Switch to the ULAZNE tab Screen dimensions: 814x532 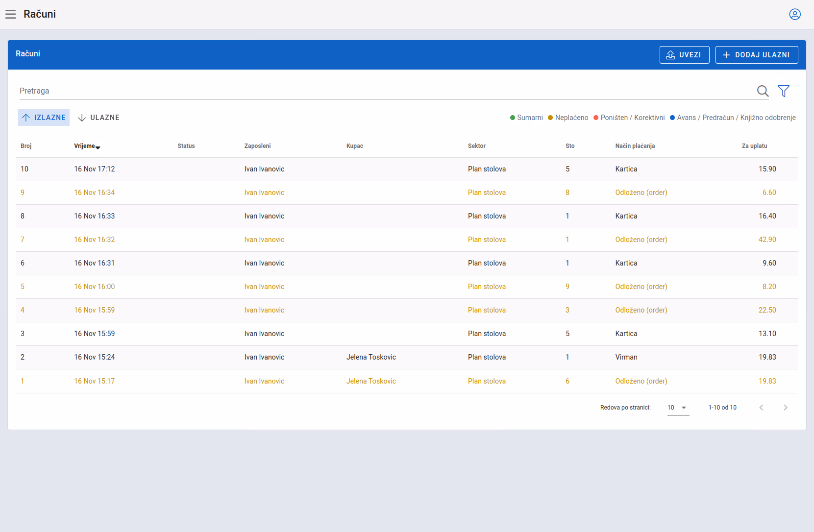pos(99,118)
